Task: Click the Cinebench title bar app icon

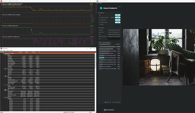Action: click(97, 1)
